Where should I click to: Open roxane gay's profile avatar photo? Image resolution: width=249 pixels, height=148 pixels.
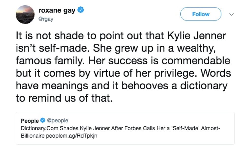pyautogui.click(x=25, y=14)
